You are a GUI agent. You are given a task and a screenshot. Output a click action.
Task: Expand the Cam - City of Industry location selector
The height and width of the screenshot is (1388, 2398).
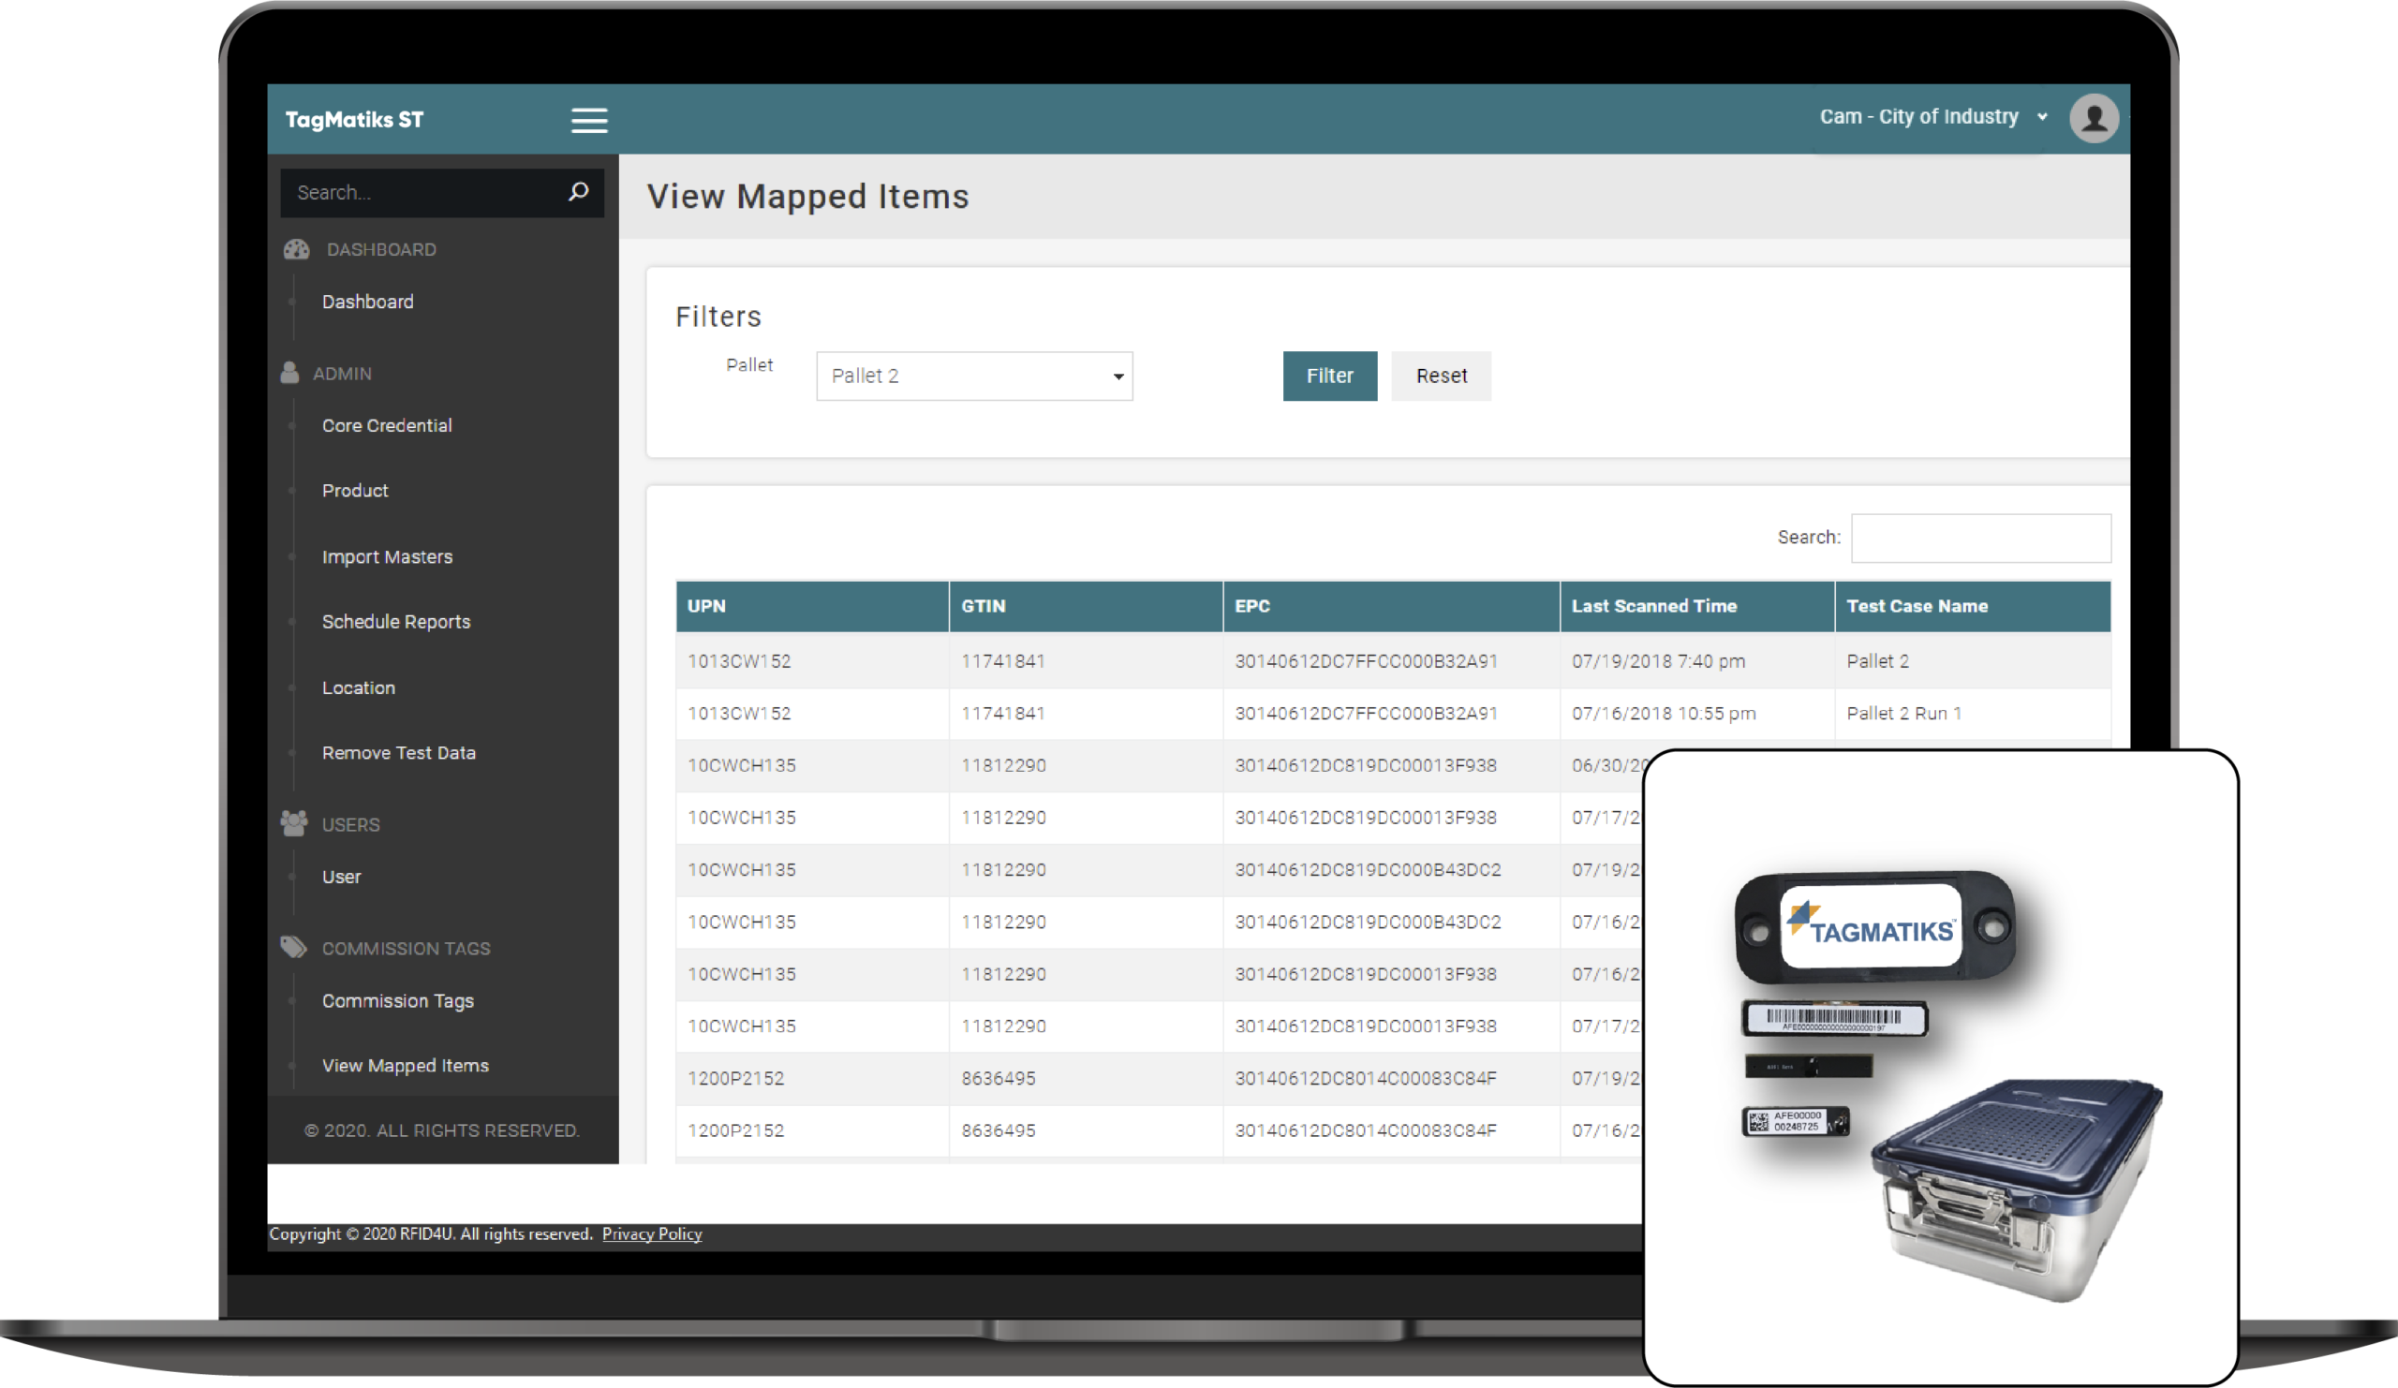pyautogui.click(x=1932, y=117)
